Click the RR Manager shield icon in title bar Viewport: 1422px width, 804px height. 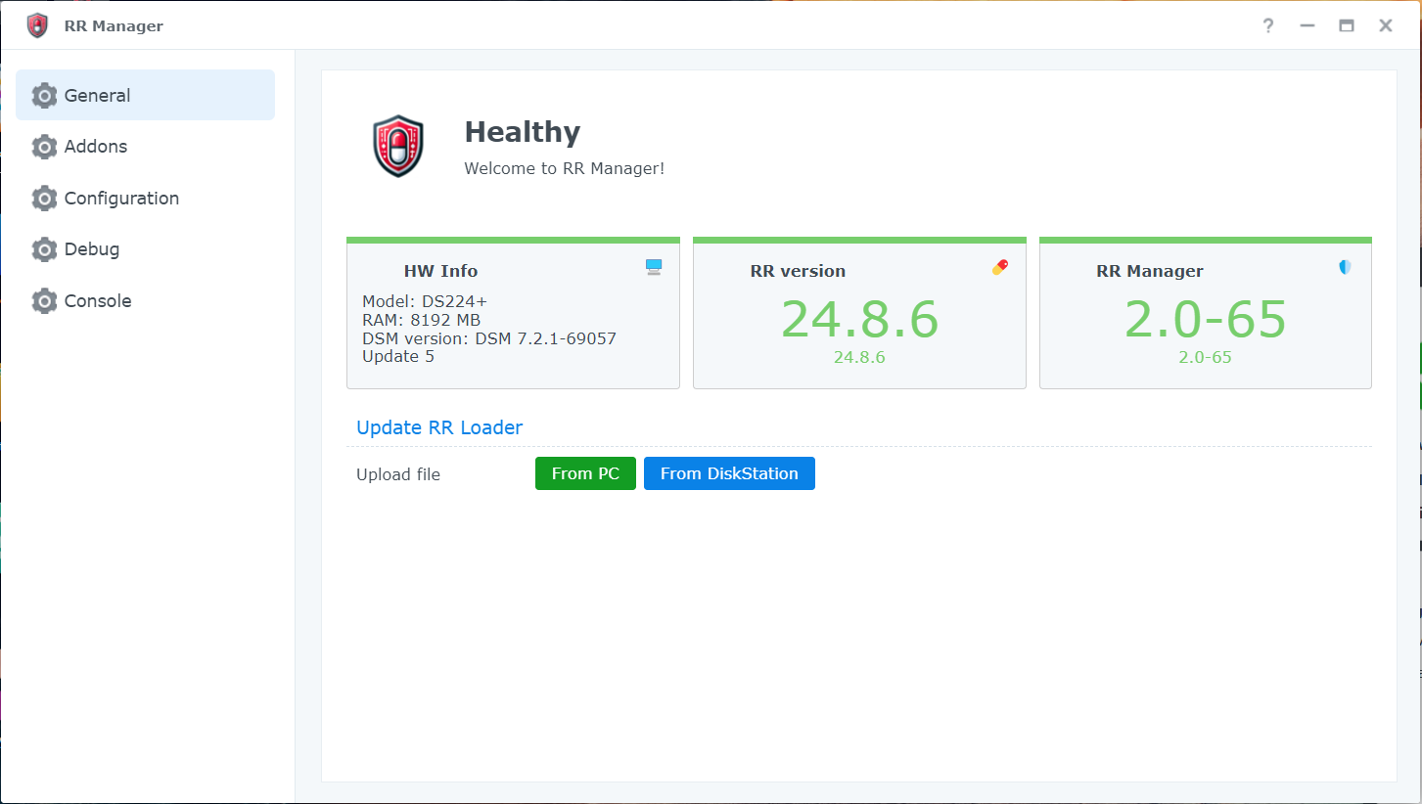coord(37,25)
